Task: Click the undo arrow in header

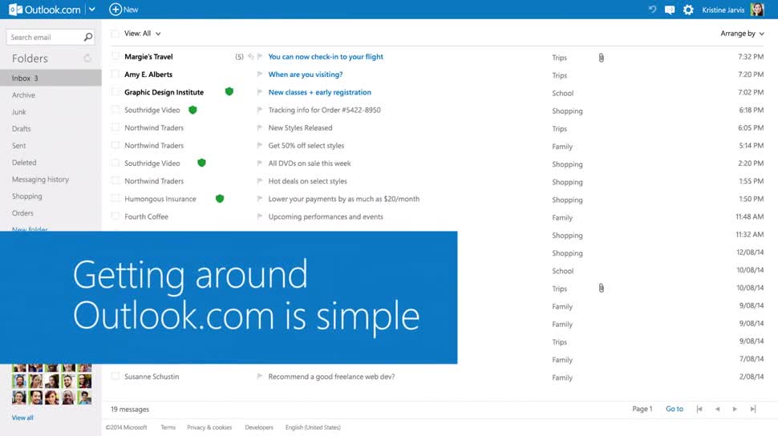Action: [x=652, y=10]
